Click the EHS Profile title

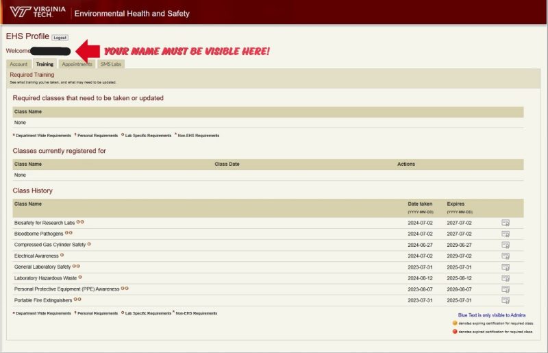tap(27, 36)
